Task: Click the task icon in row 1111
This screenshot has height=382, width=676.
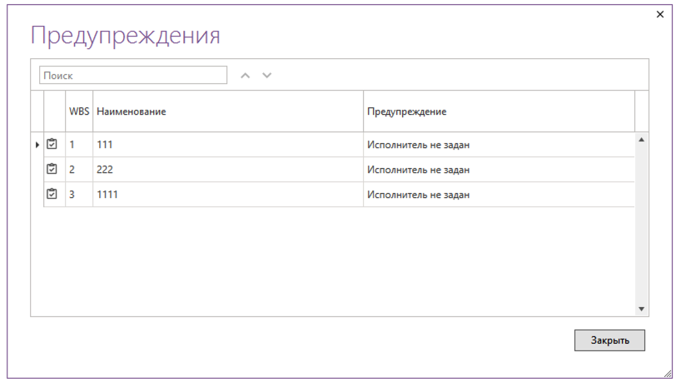Action: click(x=52, y=194)
